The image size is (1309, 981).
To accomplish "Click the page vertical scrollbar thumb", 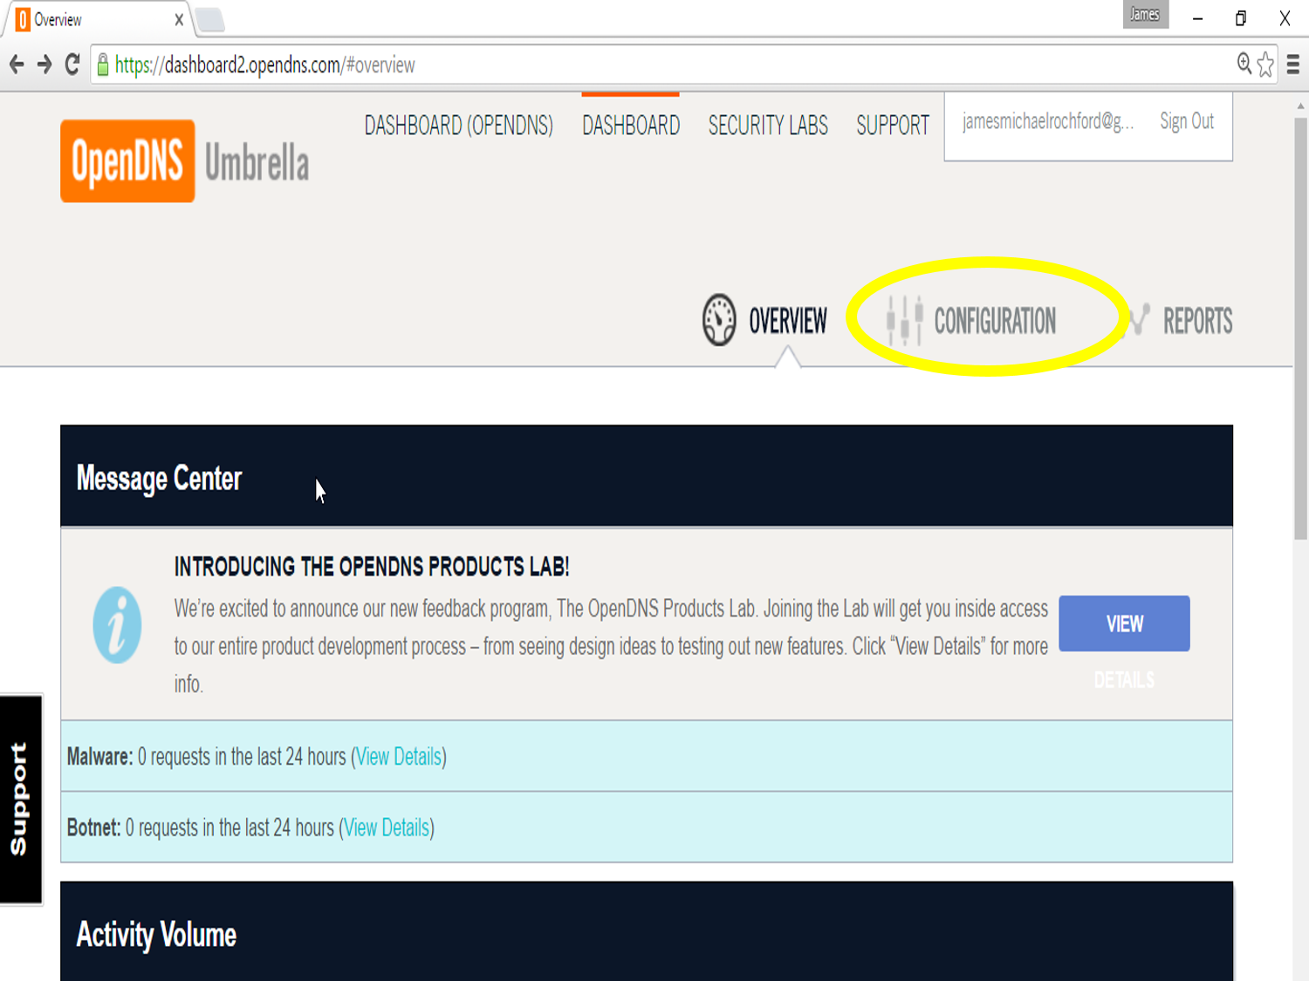I will click(1300, 329).
